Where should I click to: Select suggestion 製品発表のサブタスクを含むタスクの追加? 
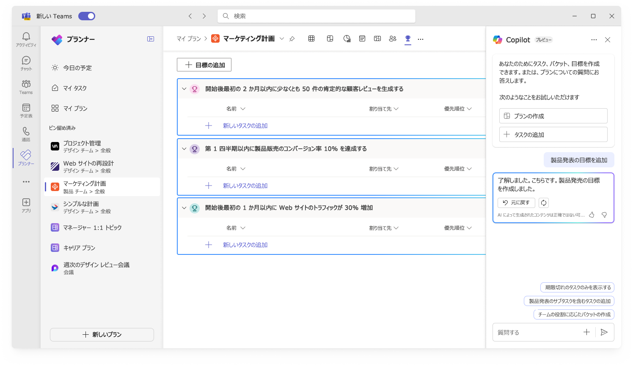(x=569, y=301)
